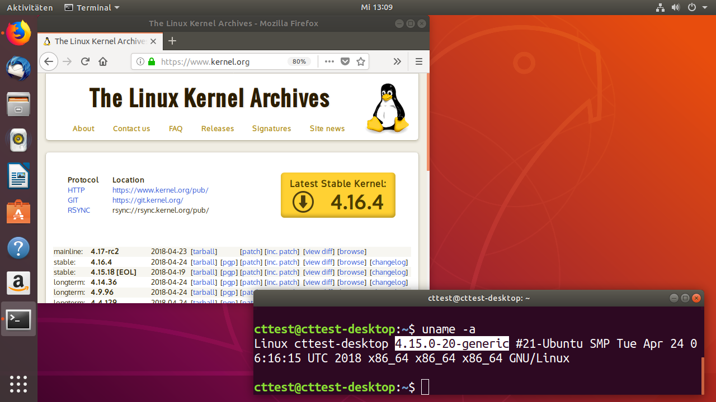Click the Firefox back arrow button
This screenshot has width=716, height=402.
point(49,61)
